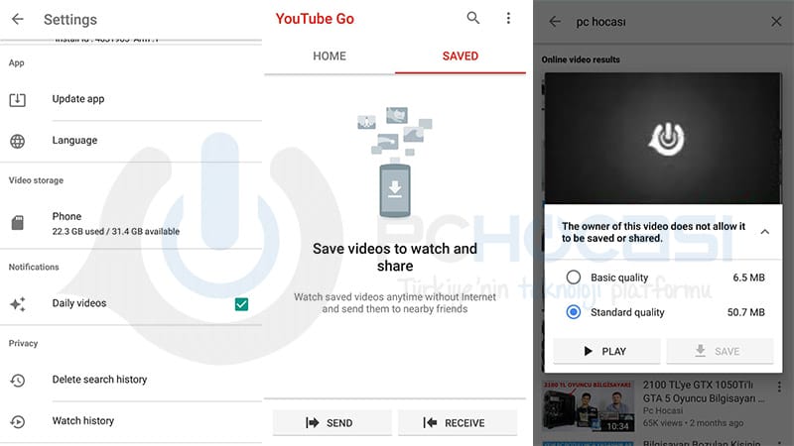Uncheck the Daily videos checkbox
This screenshot has height=446, width=794.
pyautogui.click(x=241, y=303)
